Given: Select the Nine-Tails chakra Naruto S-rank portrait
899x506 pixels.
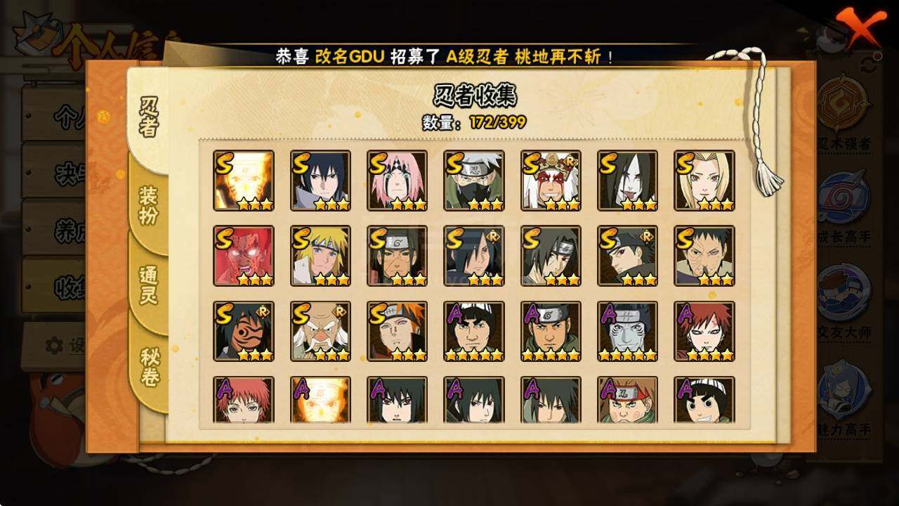Looking at the screenshot, I should coord(243,181).
